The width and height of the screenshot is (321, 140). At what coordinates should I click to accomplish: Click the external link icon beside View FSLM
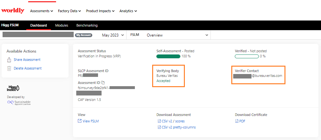tap(80, 121)
